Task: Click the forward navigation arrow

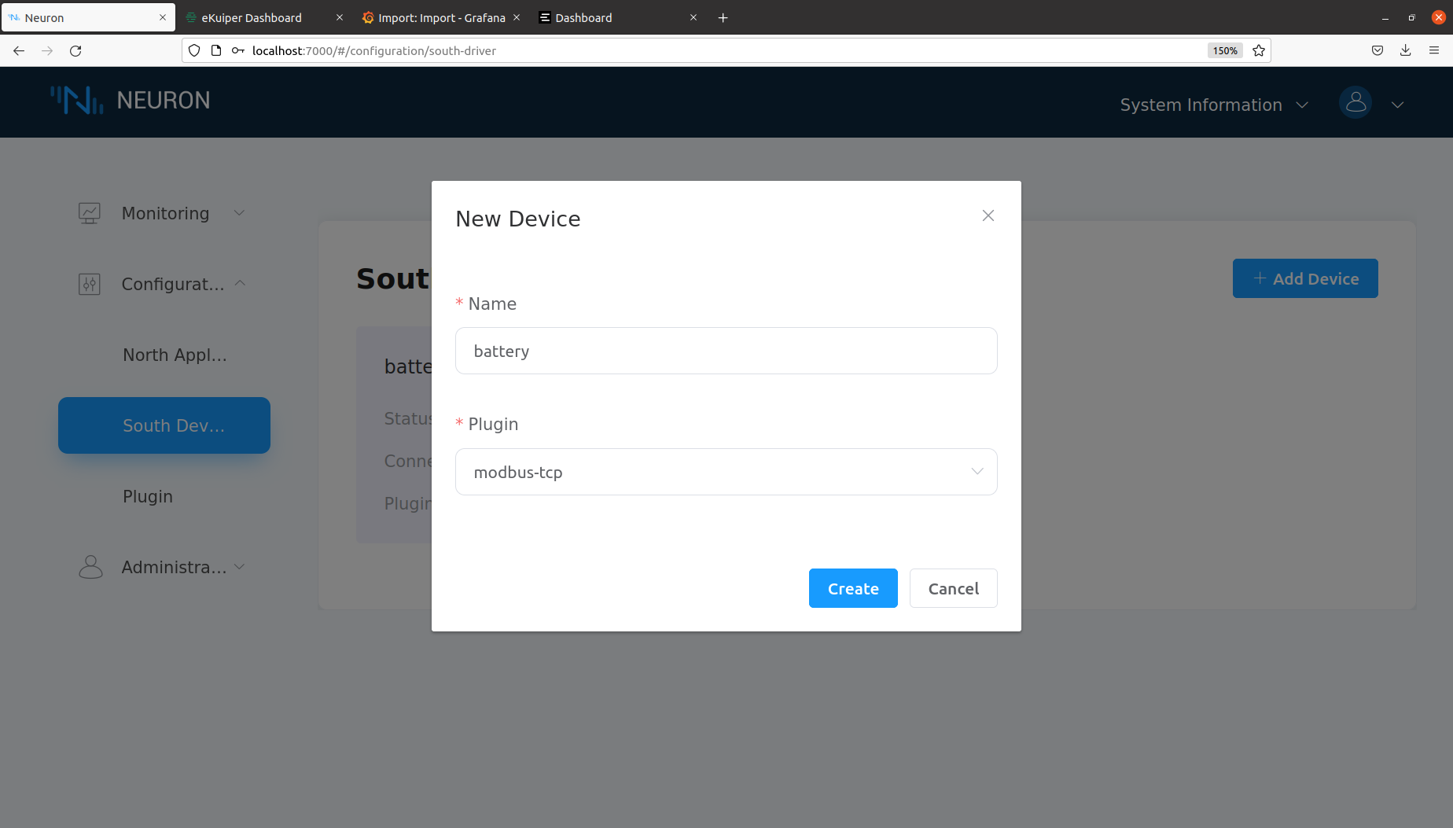Action: click(47, 50)
